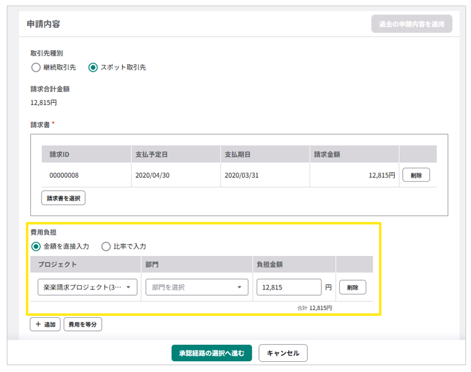Open the 楽楽請求プロジェクト project dropdown

tap(87, 288)
